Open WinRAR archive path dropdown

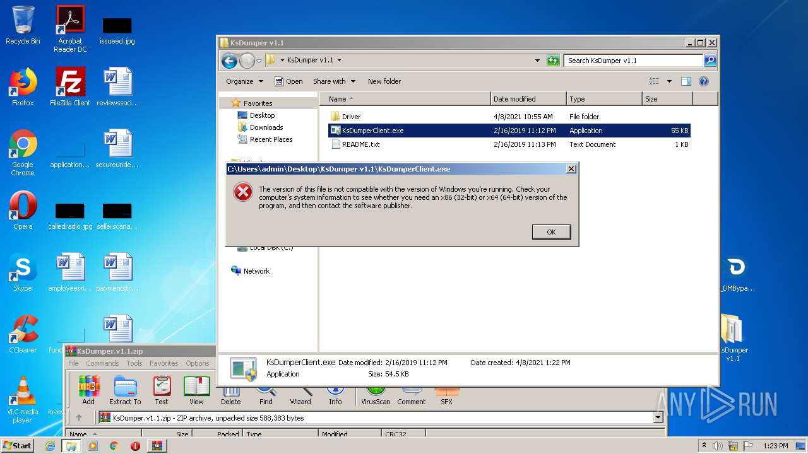click(658, 417)
